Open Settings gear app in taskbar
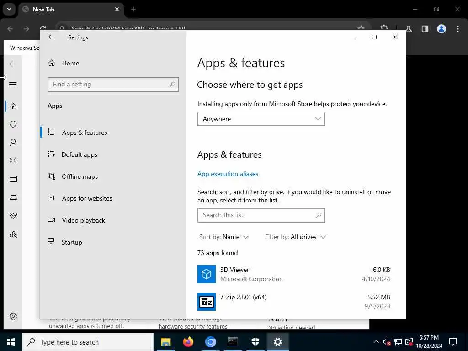468x351 pixels. pyautogui.click(x=277, y=342)
